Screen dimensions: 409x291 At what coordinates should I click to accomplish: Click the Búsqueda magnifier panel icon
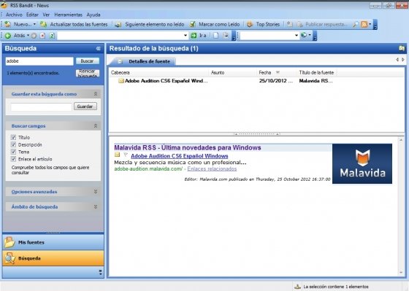[x=9, y=258]
